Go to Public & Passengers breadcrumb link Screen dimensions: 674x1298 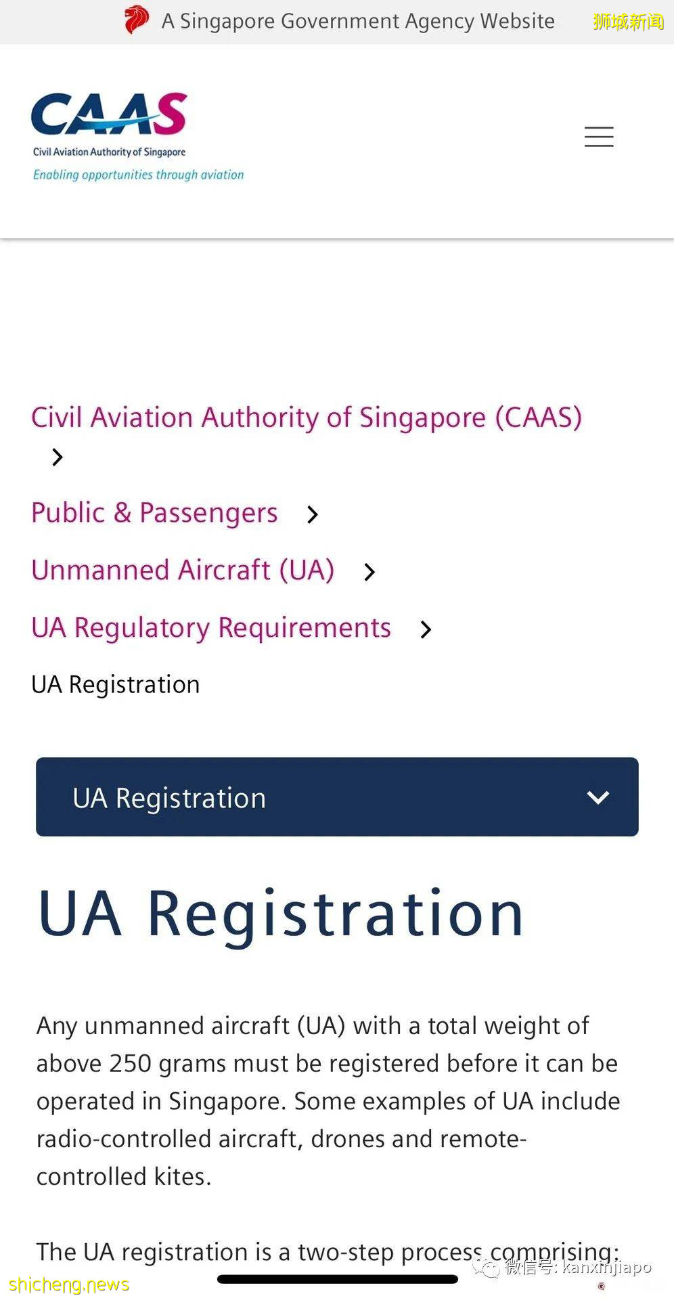[154, 513]
